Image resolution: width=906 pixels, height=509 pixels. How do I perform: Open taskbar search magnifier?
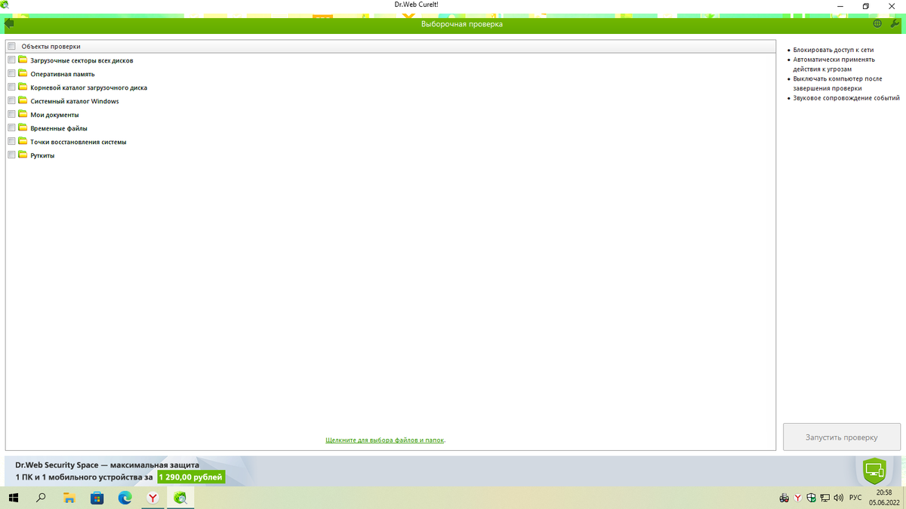pos(42,498)
